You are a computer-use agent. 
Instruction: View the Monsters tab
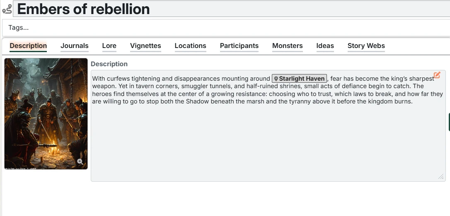287,46
